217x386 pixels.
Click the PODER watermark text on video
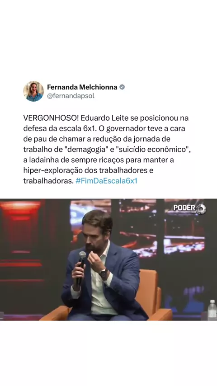pyautogui.click(x=184, y=208)
